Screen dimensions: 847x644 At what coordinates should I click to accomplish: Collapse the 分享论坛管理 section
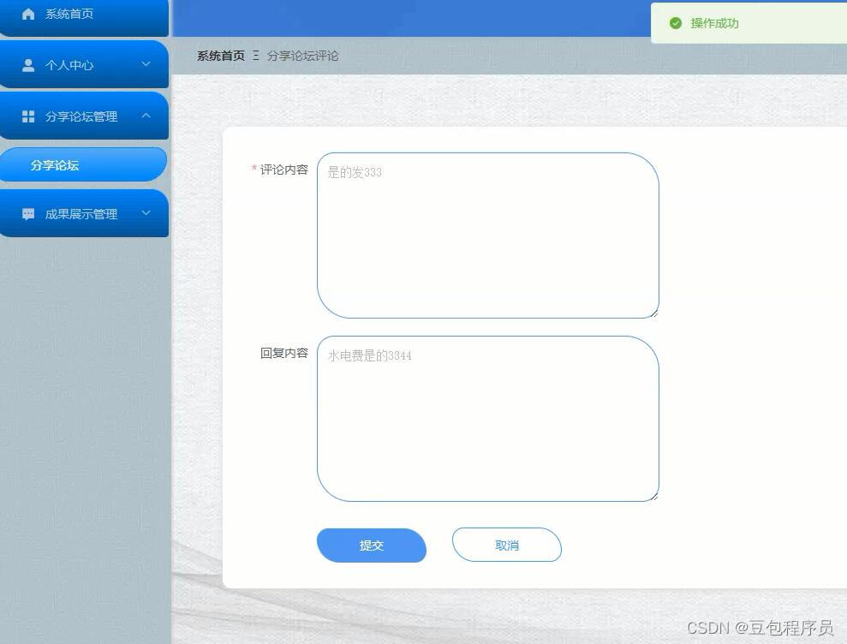coord(146,116)
